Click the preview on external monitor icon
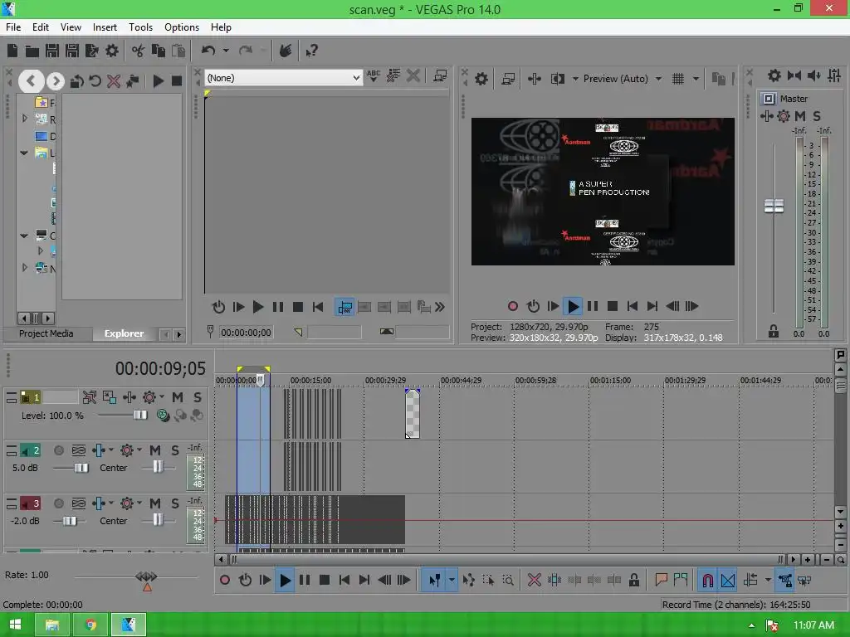 [x=508, y=79]
